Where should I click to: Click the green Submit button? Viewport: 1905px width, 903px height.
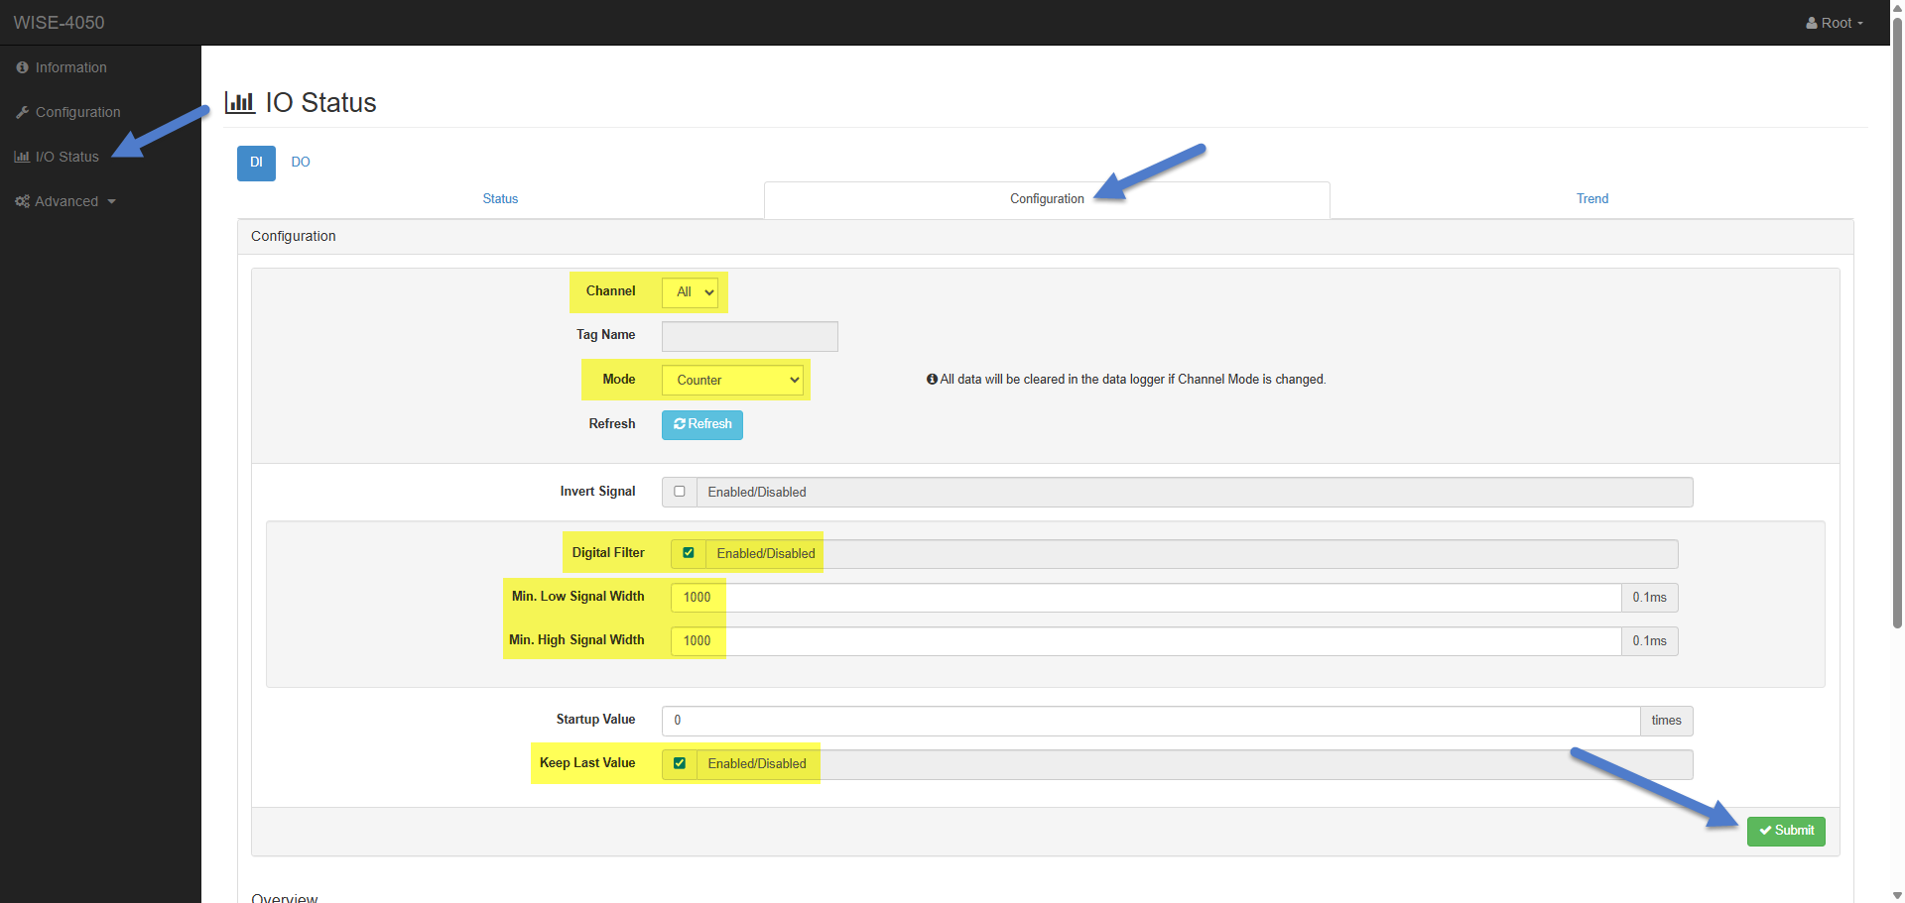pyautogui.click(x=1786, y=831)
